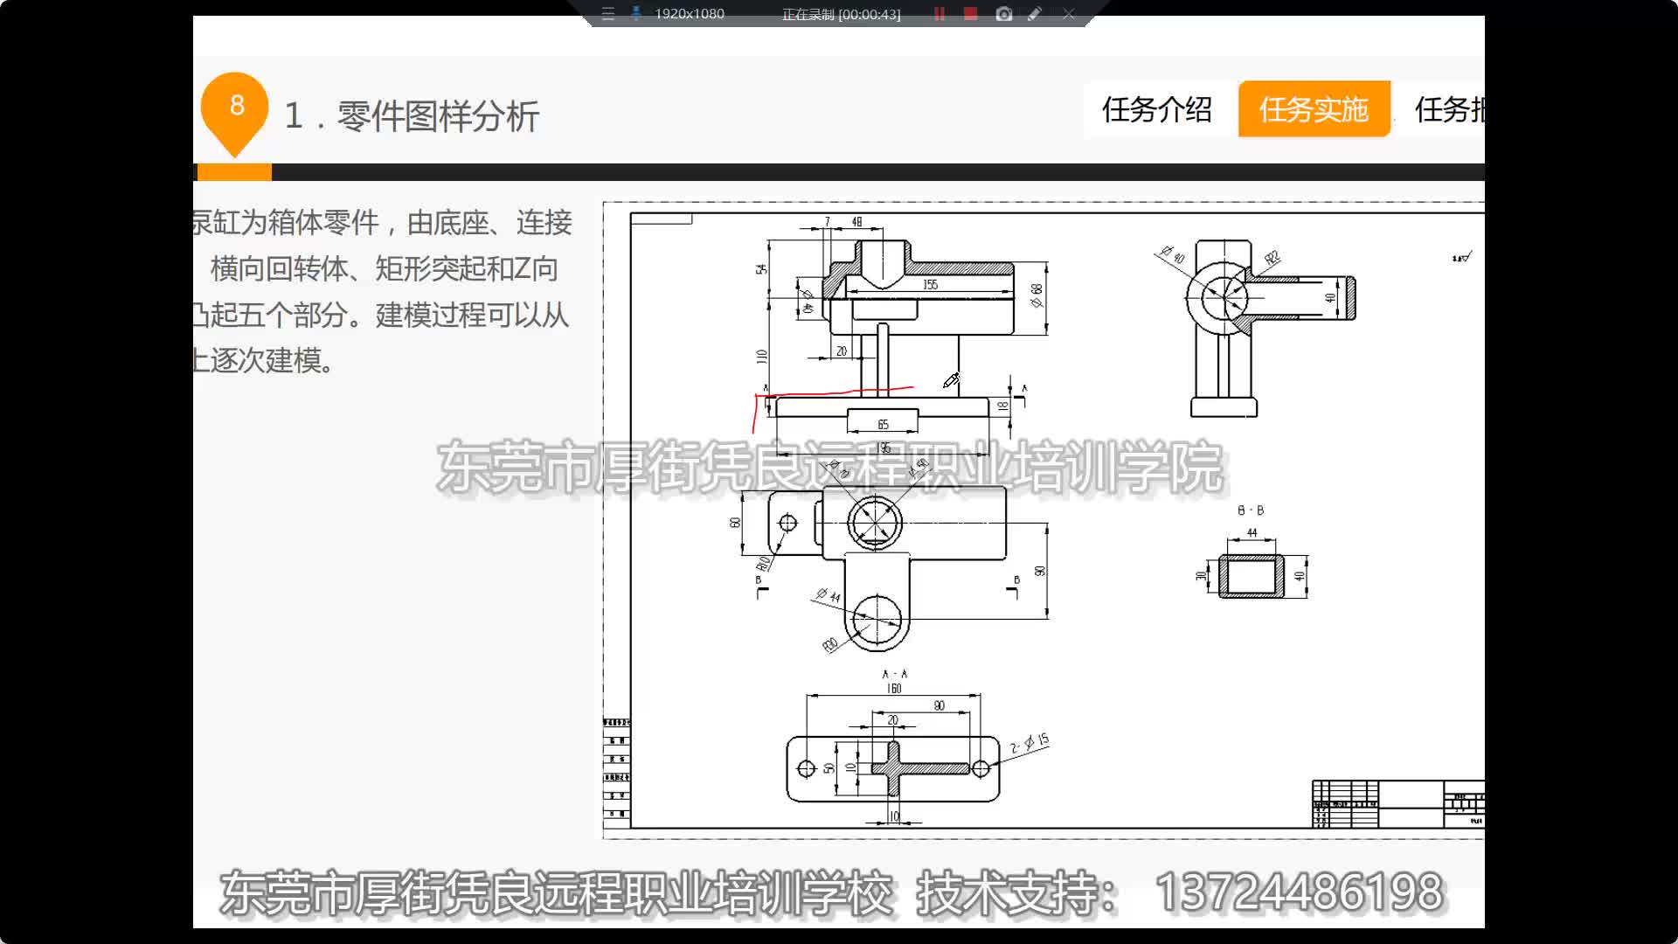The height and width of the screenshot is (944, 1678).
Task: Open the partially visible 任务 tab at far right
Action: click(1446, 110)
